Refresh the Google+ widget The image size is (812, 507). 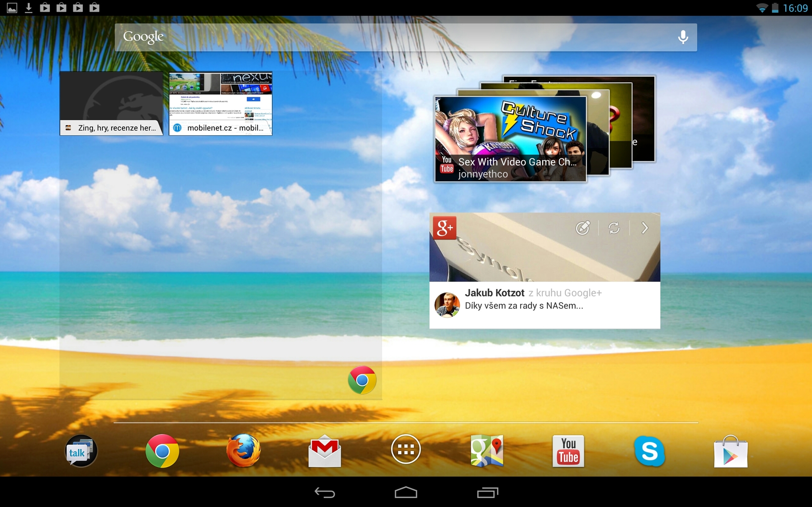(614, 228)
